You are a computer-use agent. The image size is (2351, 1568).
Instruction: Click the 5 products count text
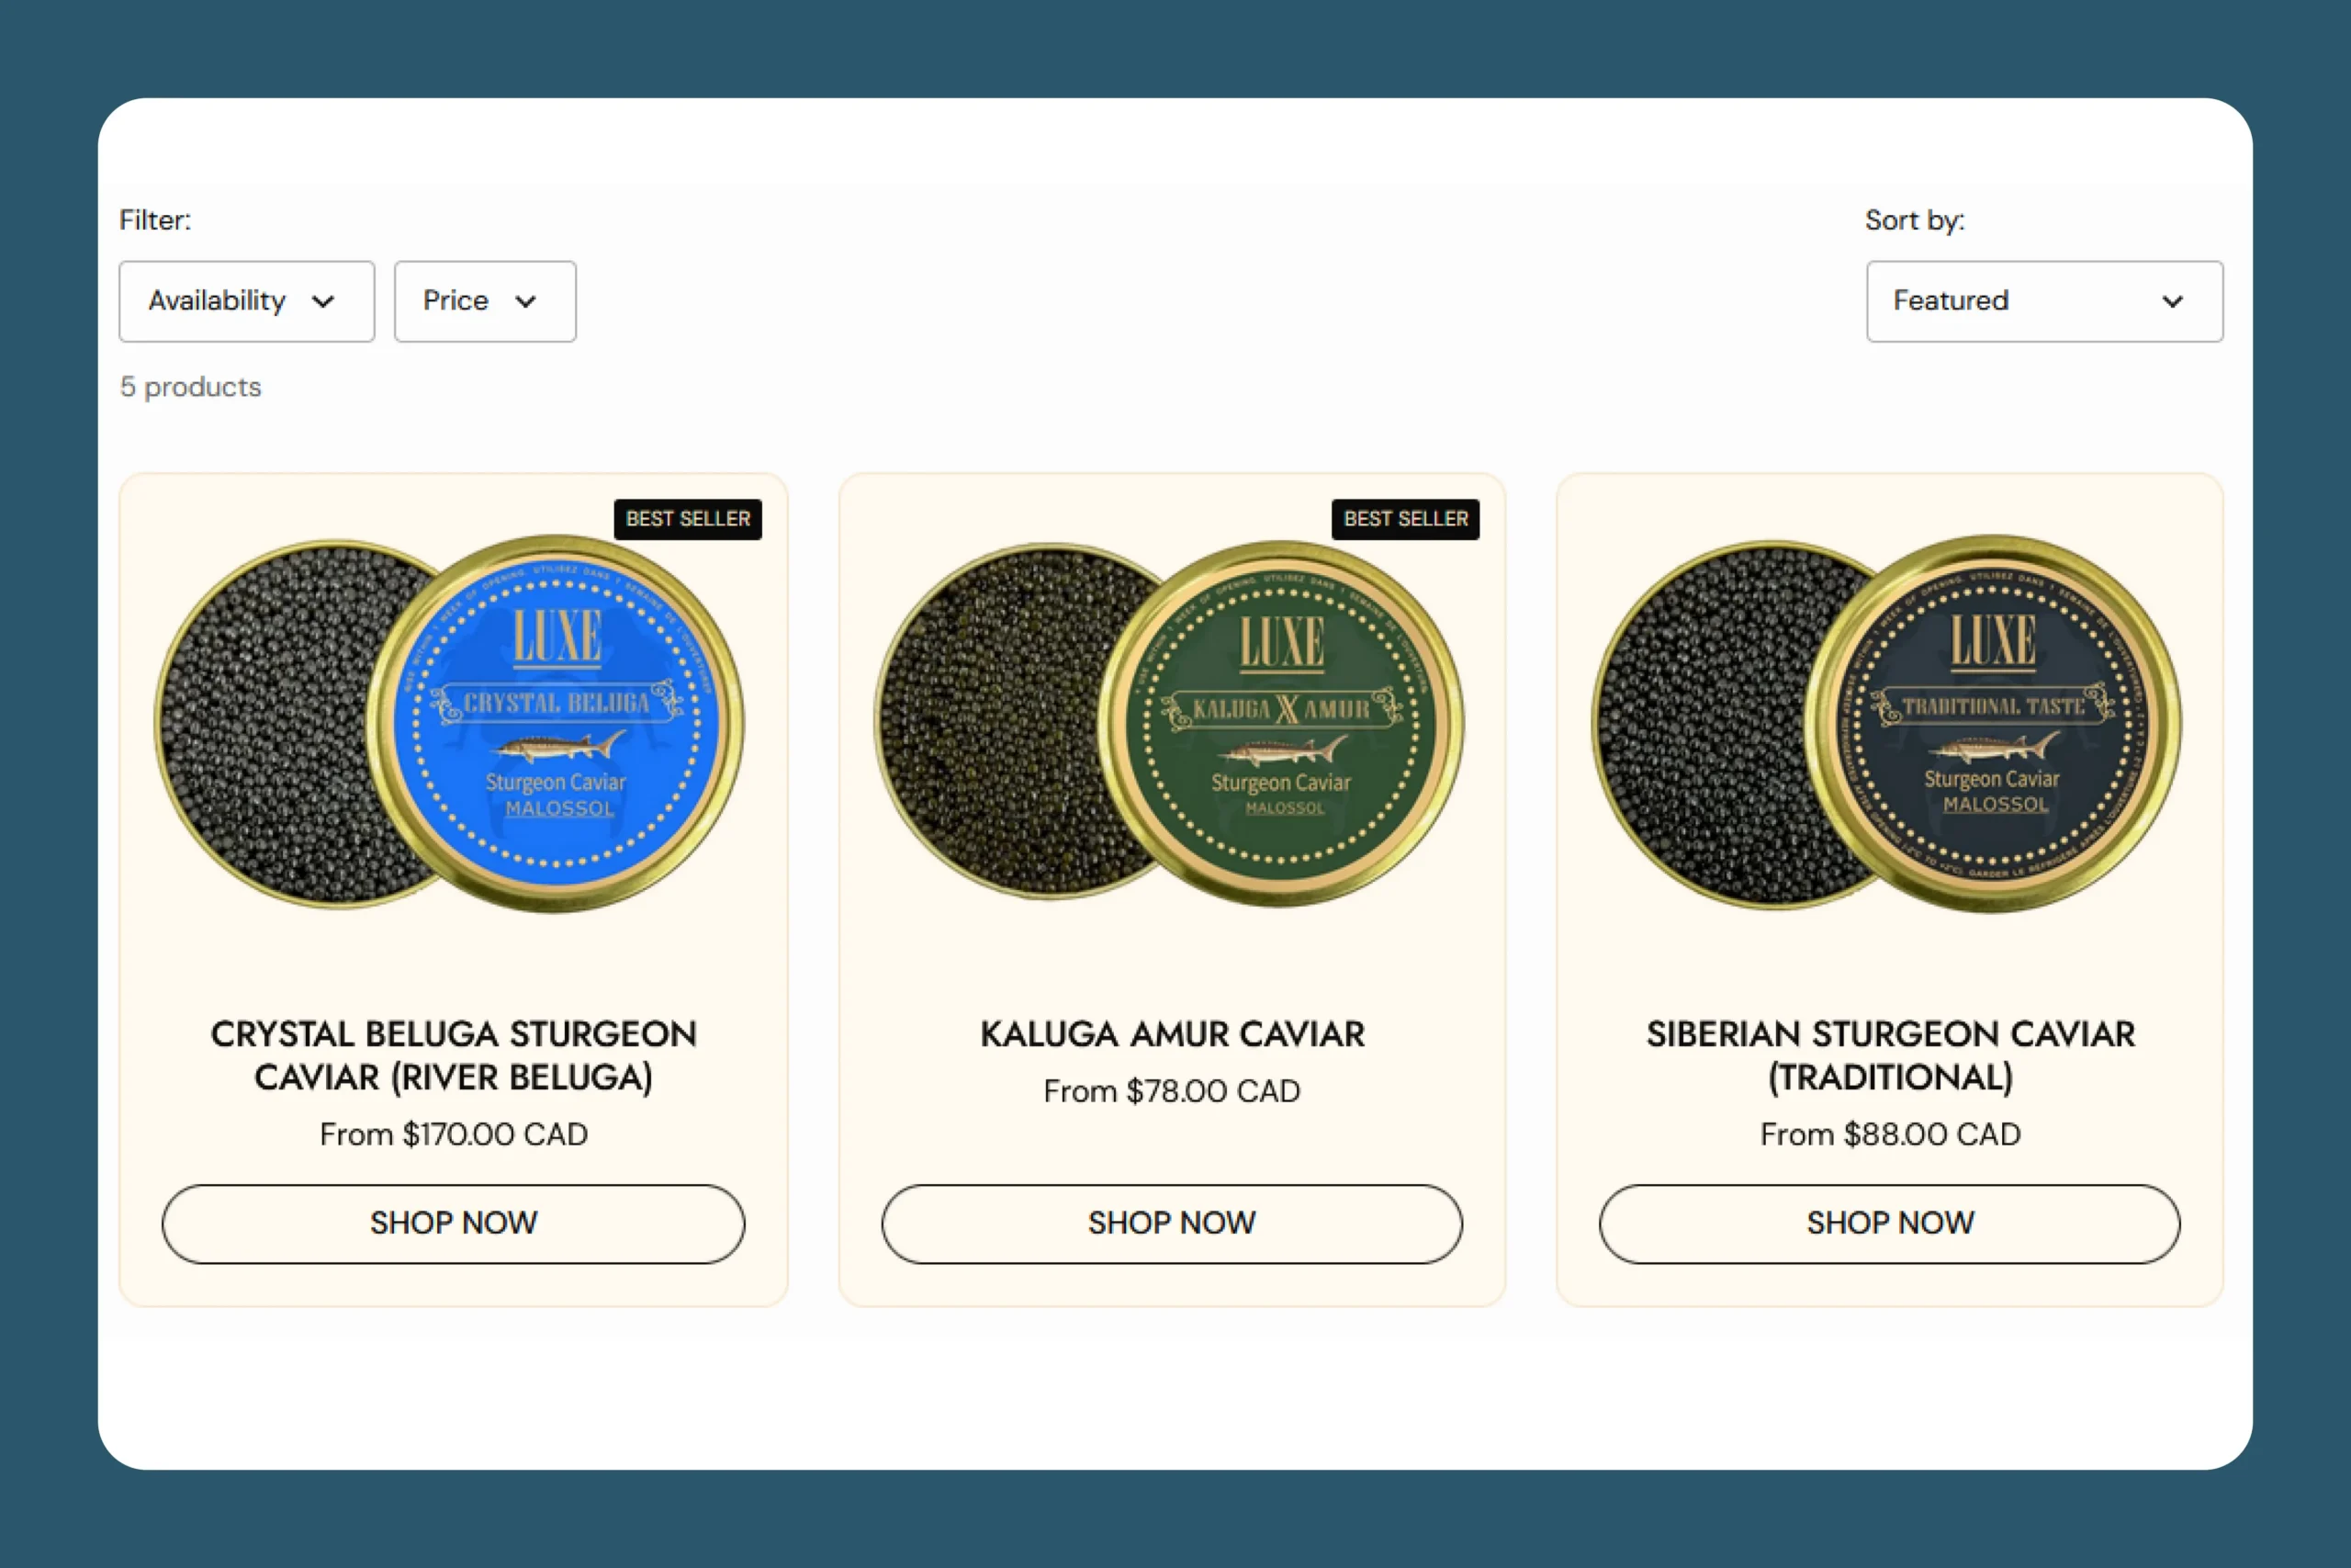tap(191, 387)
